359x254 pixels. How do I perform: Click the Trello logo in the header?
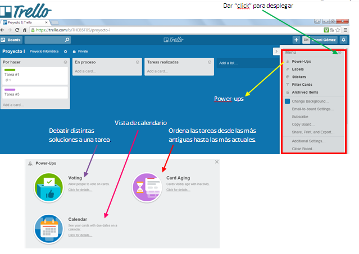click(173, 40)
